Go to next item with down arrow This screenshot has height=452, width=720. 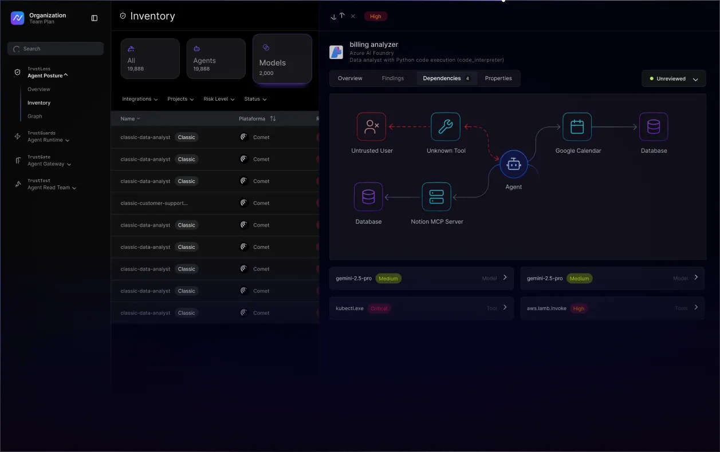[333, 17]
